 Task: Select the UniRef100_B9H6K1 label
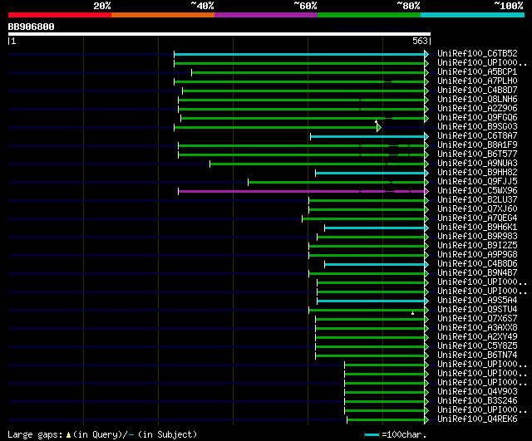(x=477, y=228)
